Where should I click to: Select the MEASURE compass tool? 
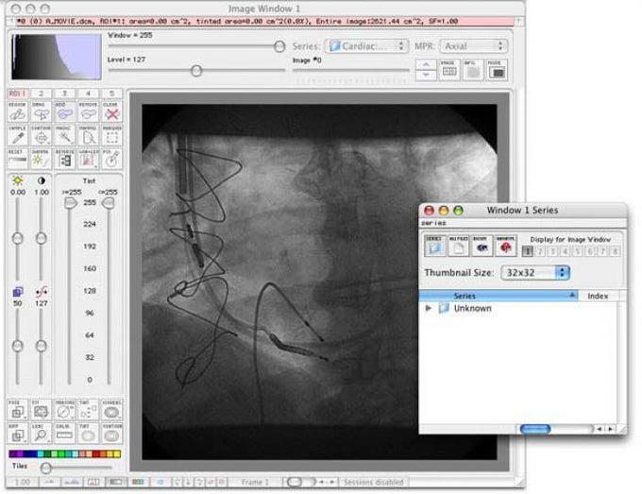point(65,410)
